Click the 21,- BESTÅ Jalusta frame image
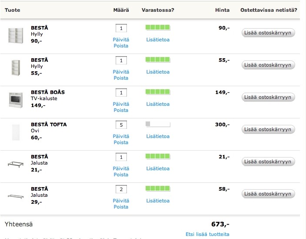306x239 pixels. (x=16, y=165)
